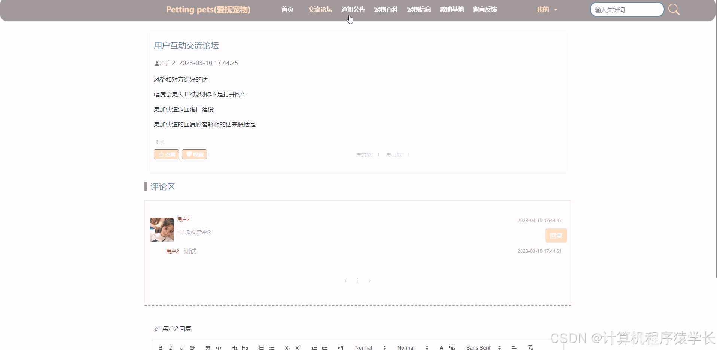Apply Heading 1 style
This screenshot has height=350, width=717.
pyautogui.click(x=234, y=347)
